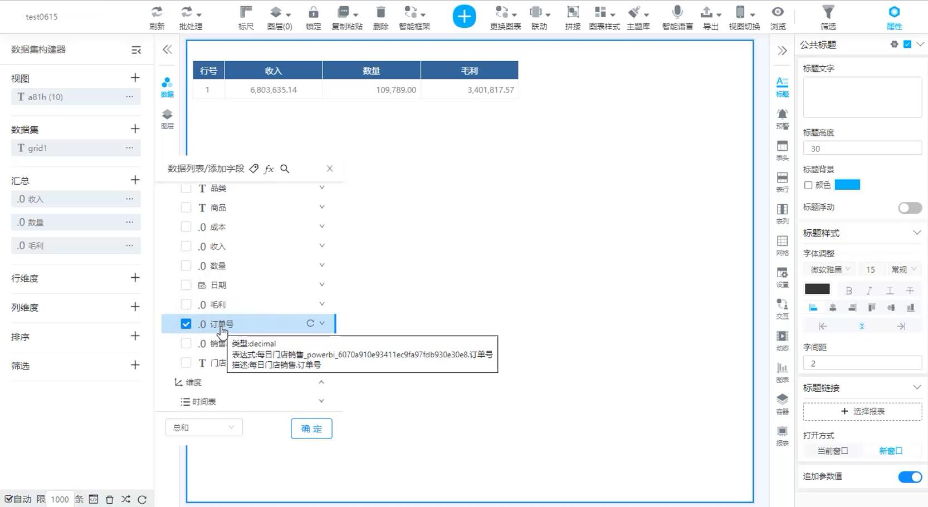
Task: Check the 日期 field checkbox
Action: (x=186, y=285)
